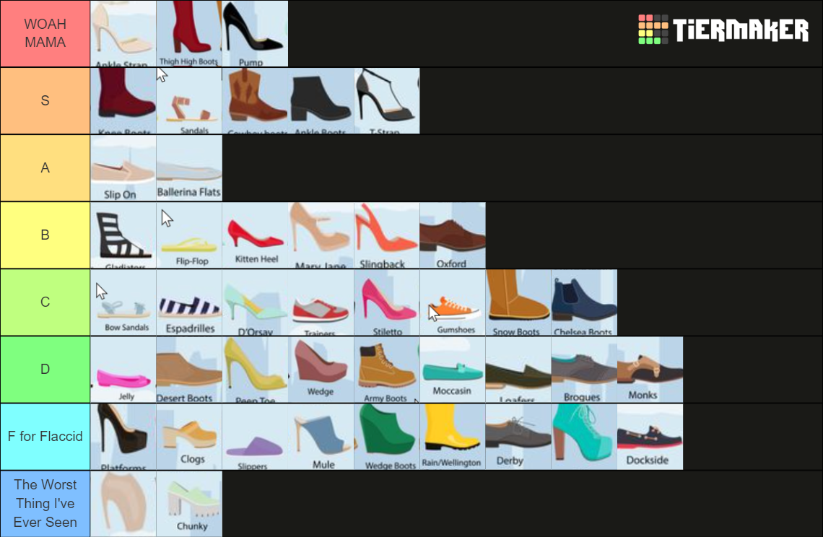Select the Rain/Wellington boots image
The height and width of the screenshot is (537, 823).
[x=452, y=436]
